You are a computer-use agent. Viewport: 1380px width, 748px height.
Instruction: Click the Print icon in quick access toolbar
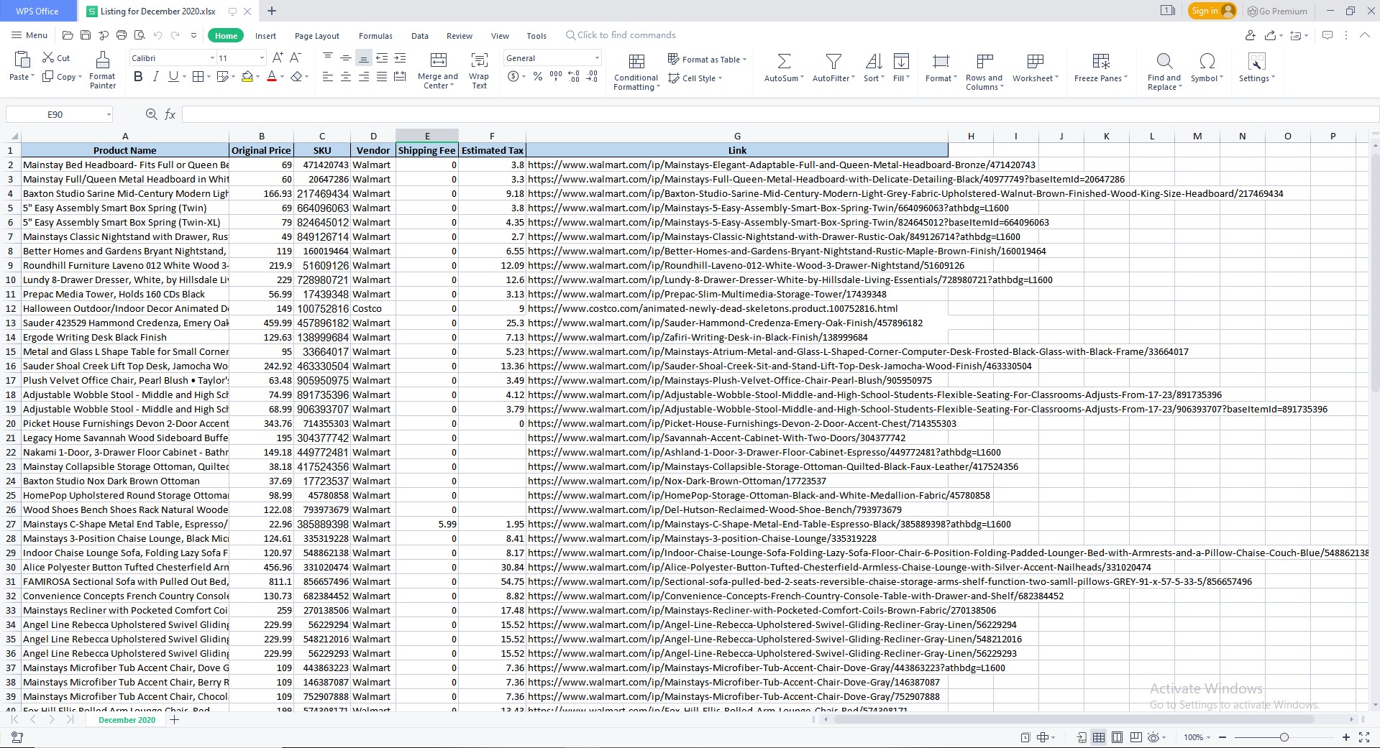pyautogui.click(x=122, y=35)
